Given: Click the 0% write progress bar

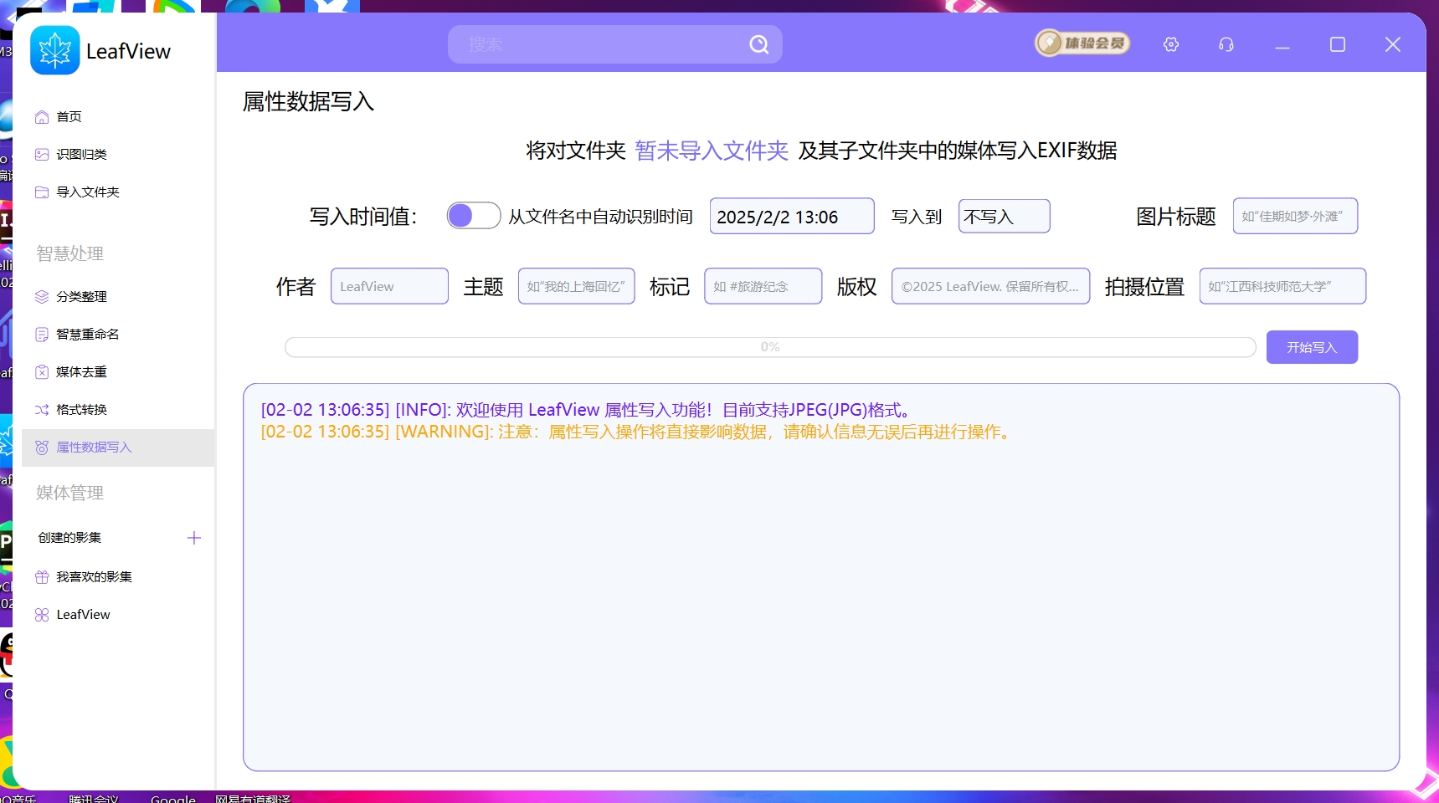Looking at the screenshot, I should (770, 347).
